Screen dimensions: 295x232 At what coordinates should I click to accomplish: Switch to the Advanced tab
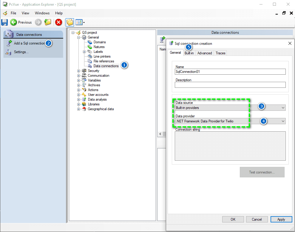pos(205,53)
